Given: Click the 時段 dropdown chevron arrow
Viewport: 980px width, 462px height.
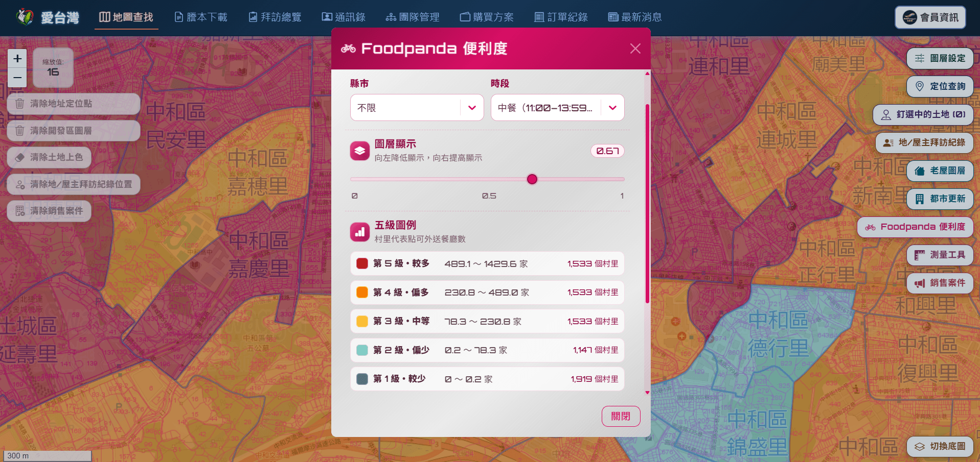Looking at the screenshot, I should (612, 108).
